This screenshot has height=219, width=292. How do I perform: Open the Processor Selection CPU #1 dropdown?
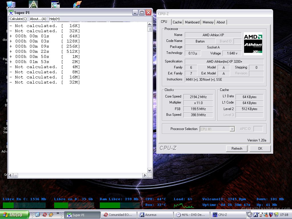[217, 129]
